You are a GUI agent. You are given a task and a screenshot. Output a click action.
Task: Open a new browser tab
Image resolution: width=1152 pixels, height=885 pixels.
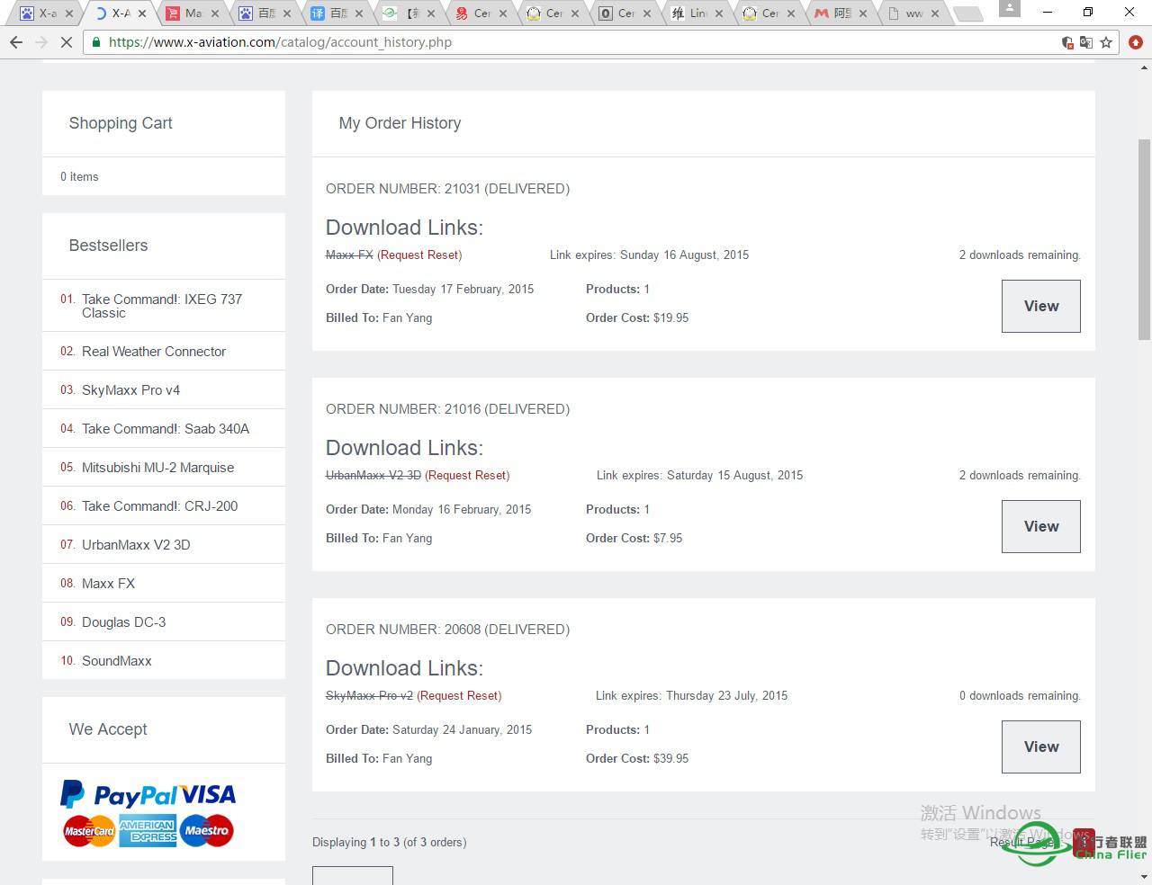tap(967, 13)
